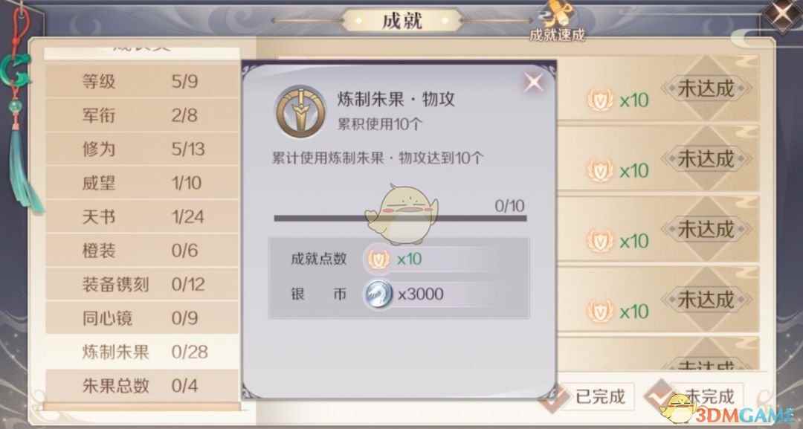Open the 天书 1/24 category
Screen dimensions: 803x429
(142, 216)
